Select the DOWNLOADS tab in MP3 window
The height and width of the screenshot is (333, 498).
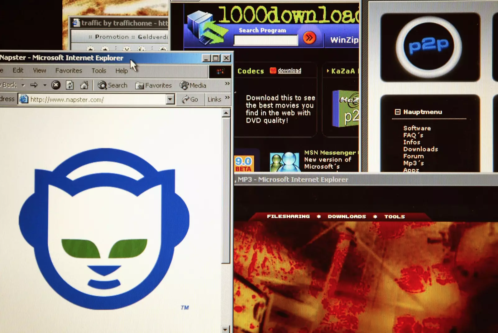tap(347, 216)
